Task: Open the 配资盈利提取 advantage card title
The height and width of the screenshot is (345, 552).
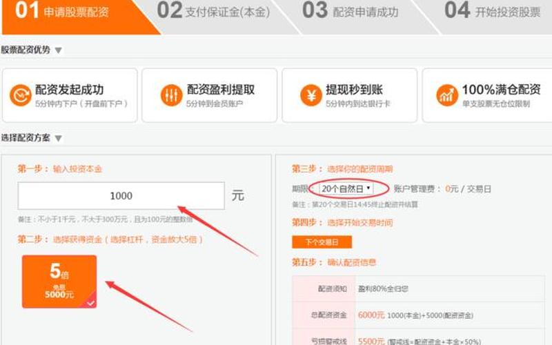Action: (x=220, y=90)
